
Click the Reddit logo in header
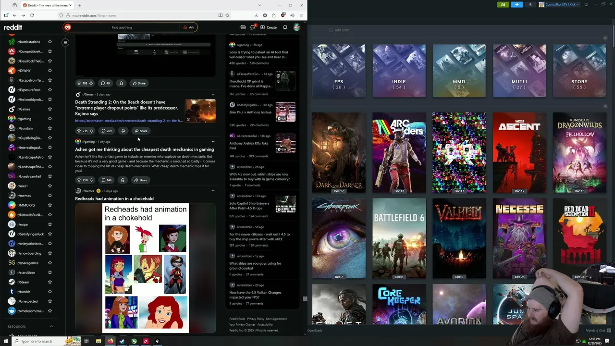point(13,27)
